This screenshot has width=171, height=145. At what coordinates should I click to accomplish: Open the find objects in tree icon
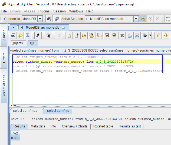[x=28, y=35]
